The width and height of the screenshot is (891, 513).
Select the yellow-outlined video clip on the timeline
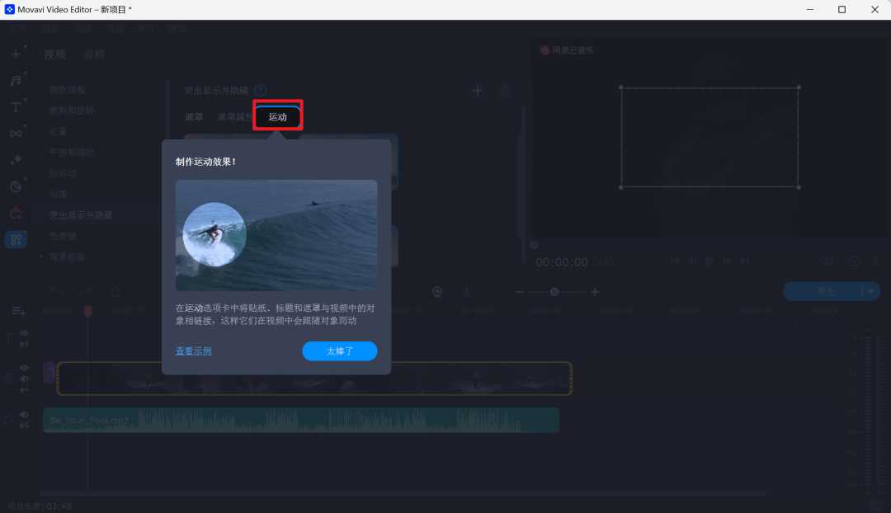click(x=314, y=379)
